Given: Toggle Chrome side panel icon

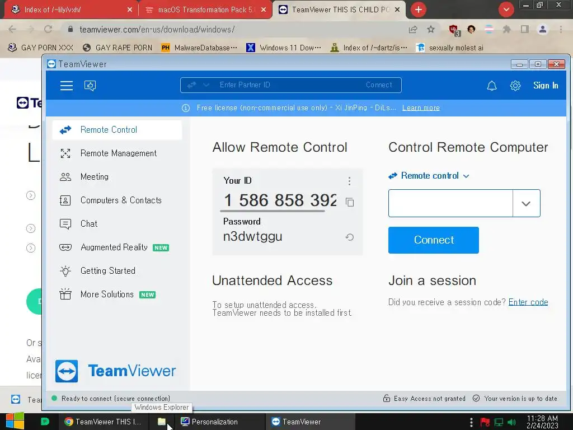Looking at the screenshot, I should [x=525, y=29].
